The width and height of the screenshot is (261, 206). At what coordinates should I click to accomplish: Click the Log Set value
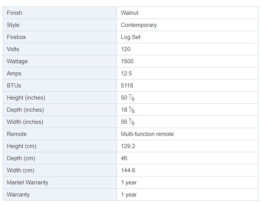coord(131,37)
